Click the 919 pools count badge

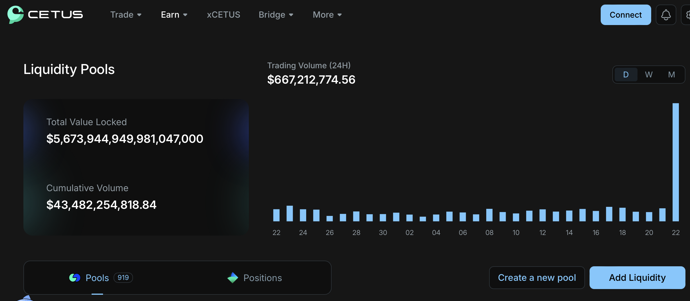coord(123,277)
